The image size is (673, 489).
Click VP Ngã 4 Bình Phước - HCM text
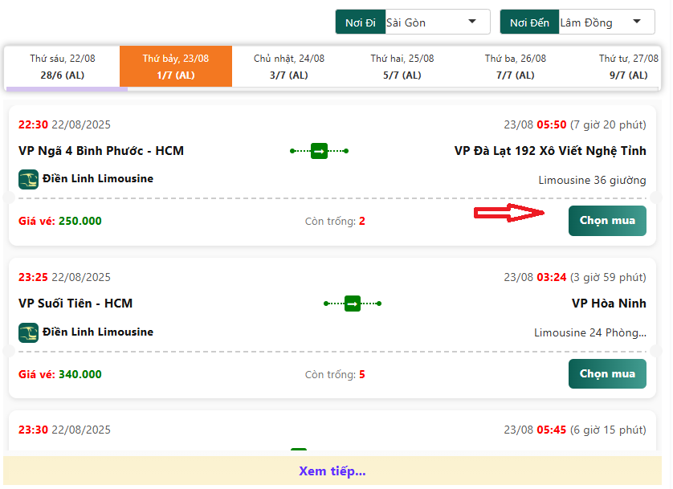(101, 151)
